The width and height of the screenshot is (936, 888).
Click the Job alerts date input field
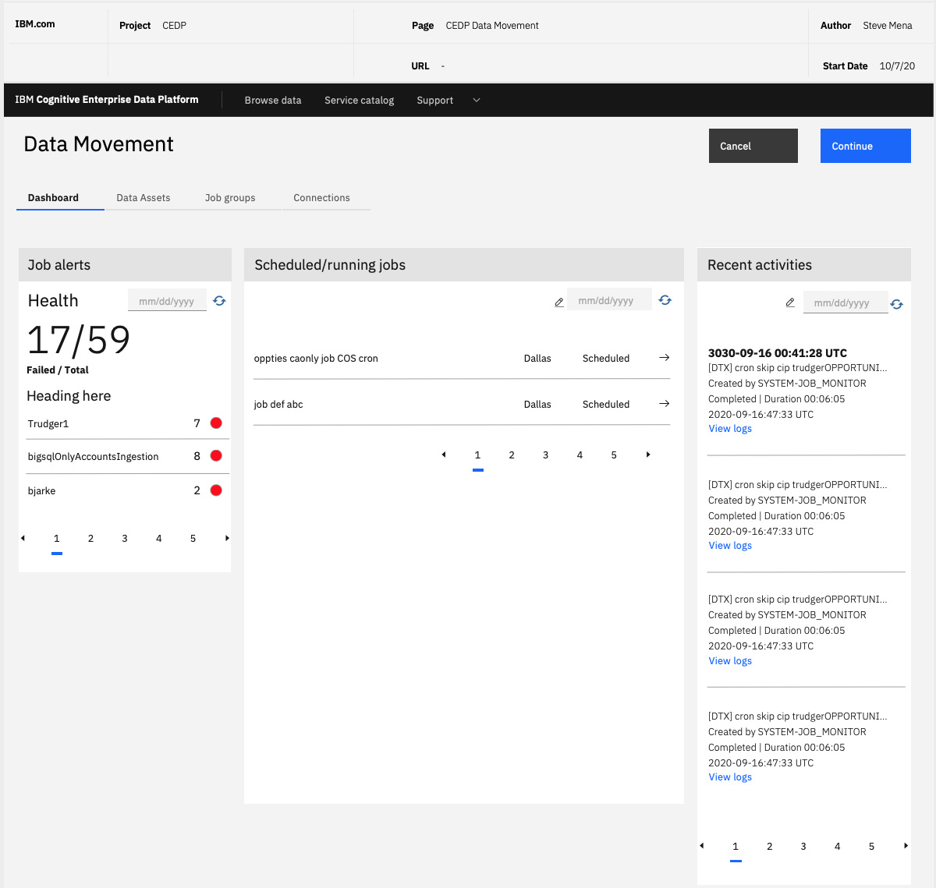pos(167,301)
